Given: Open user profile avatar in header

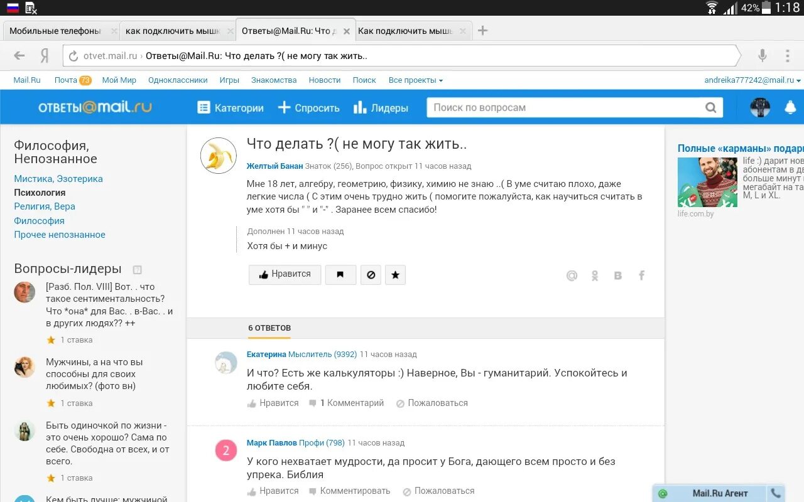Looking at the screenshot, I should [760, 107].
